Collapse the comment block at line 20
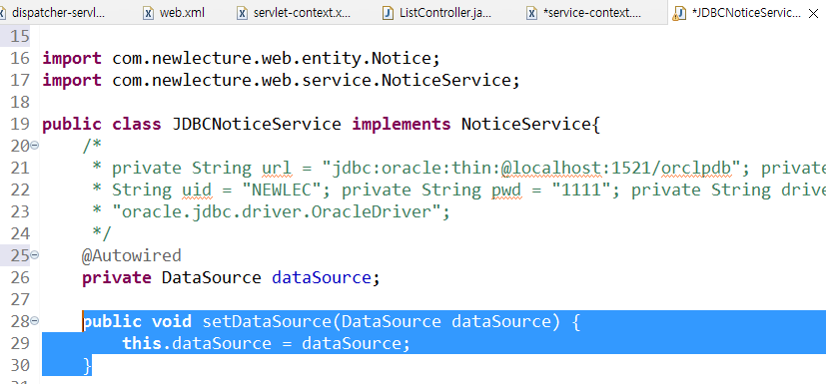 34,146
